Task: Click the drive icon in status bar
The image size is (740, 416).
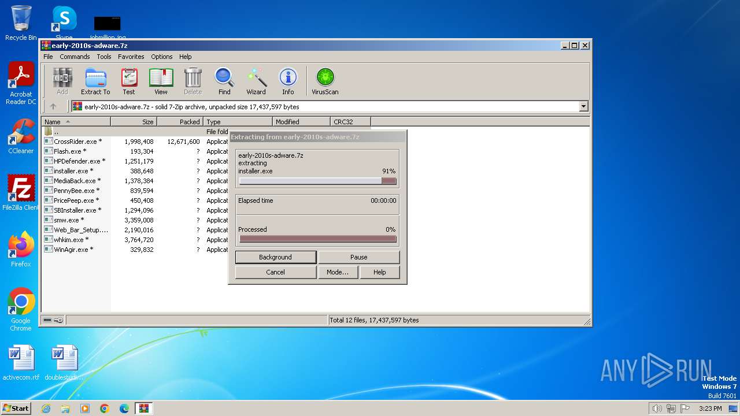Action: [x=47, y=320]
